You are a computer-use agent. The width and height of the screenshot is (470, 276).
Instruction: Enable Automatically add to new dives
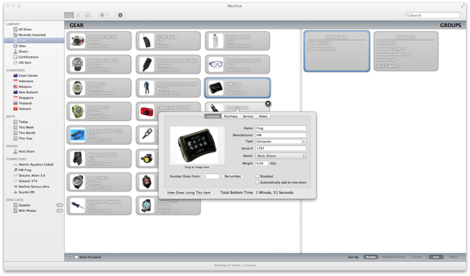pos(257,182)
